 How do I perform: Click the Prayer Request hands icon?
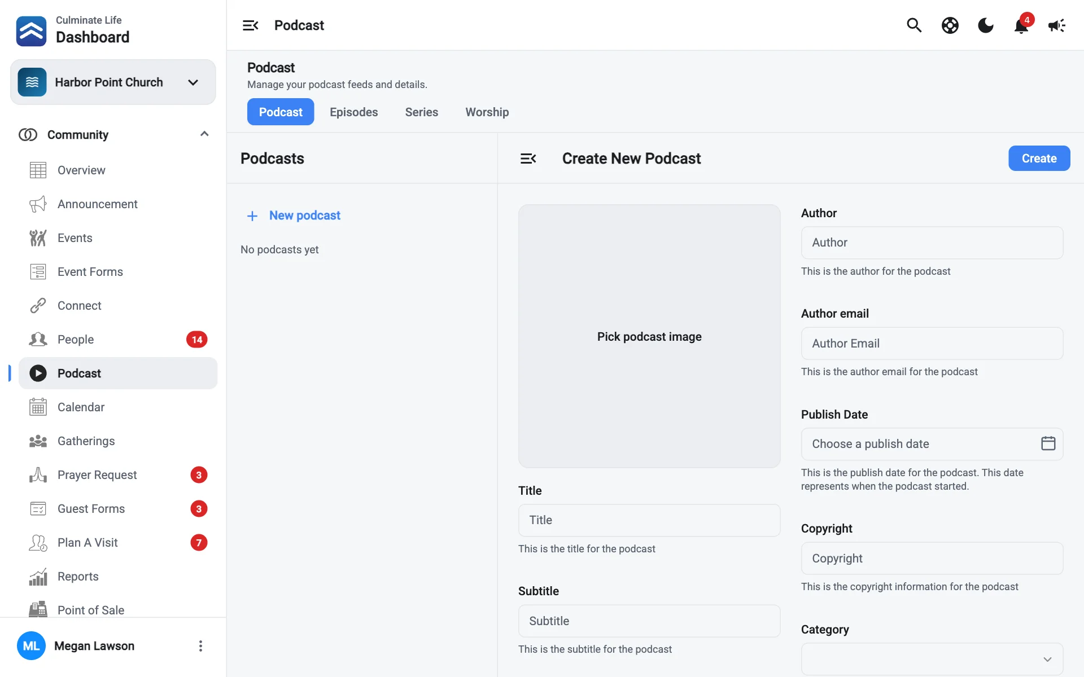[38, 475]
